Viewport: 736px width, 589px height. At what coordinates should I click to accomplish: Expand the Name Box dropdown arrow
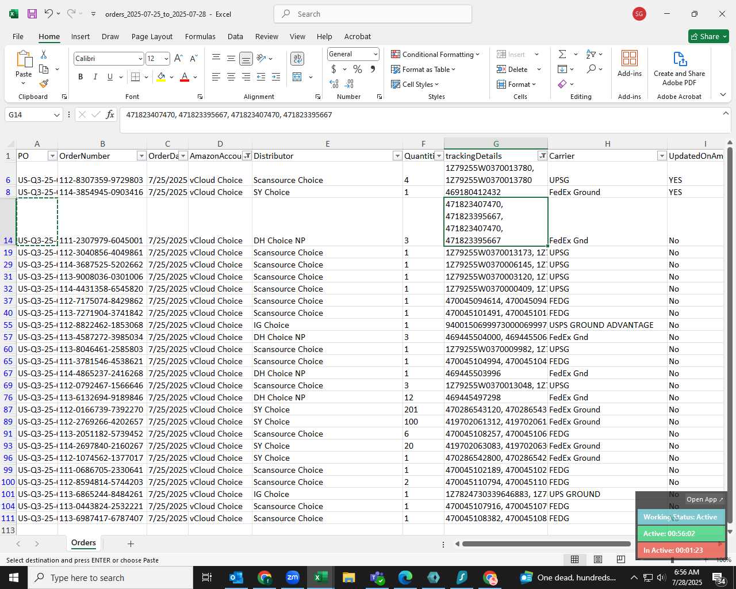click(x=56, y=115)
